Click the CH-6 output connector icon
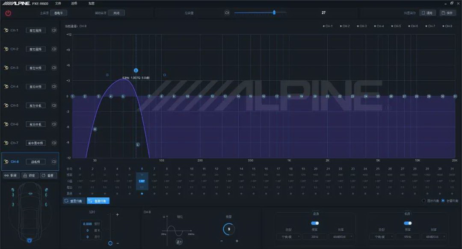The image size is (462, 249). coord(6,124)
